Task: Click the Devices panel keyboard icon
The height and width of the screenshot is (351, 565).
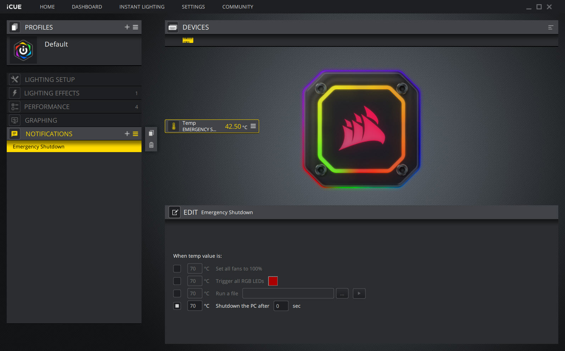Action: pyautogui.click(x=173, y=27)
